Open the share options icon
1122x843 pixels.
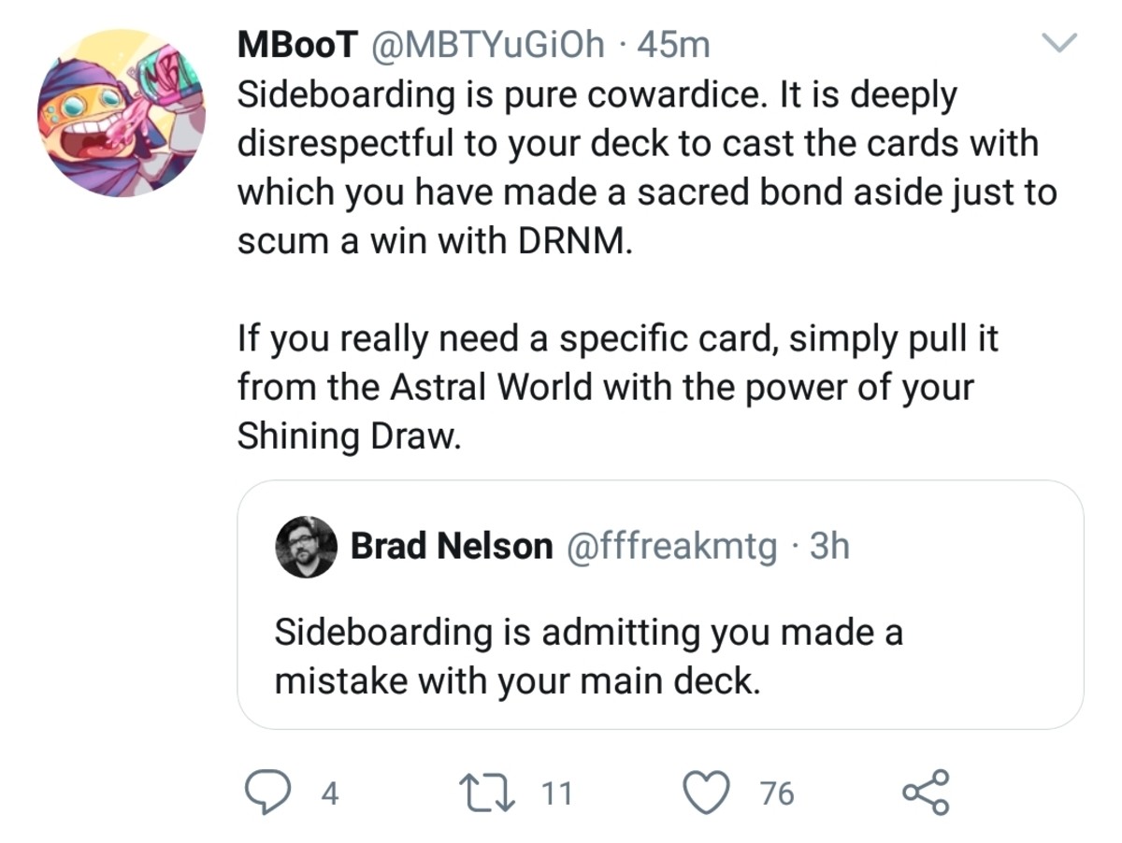[x=926, y=793]
